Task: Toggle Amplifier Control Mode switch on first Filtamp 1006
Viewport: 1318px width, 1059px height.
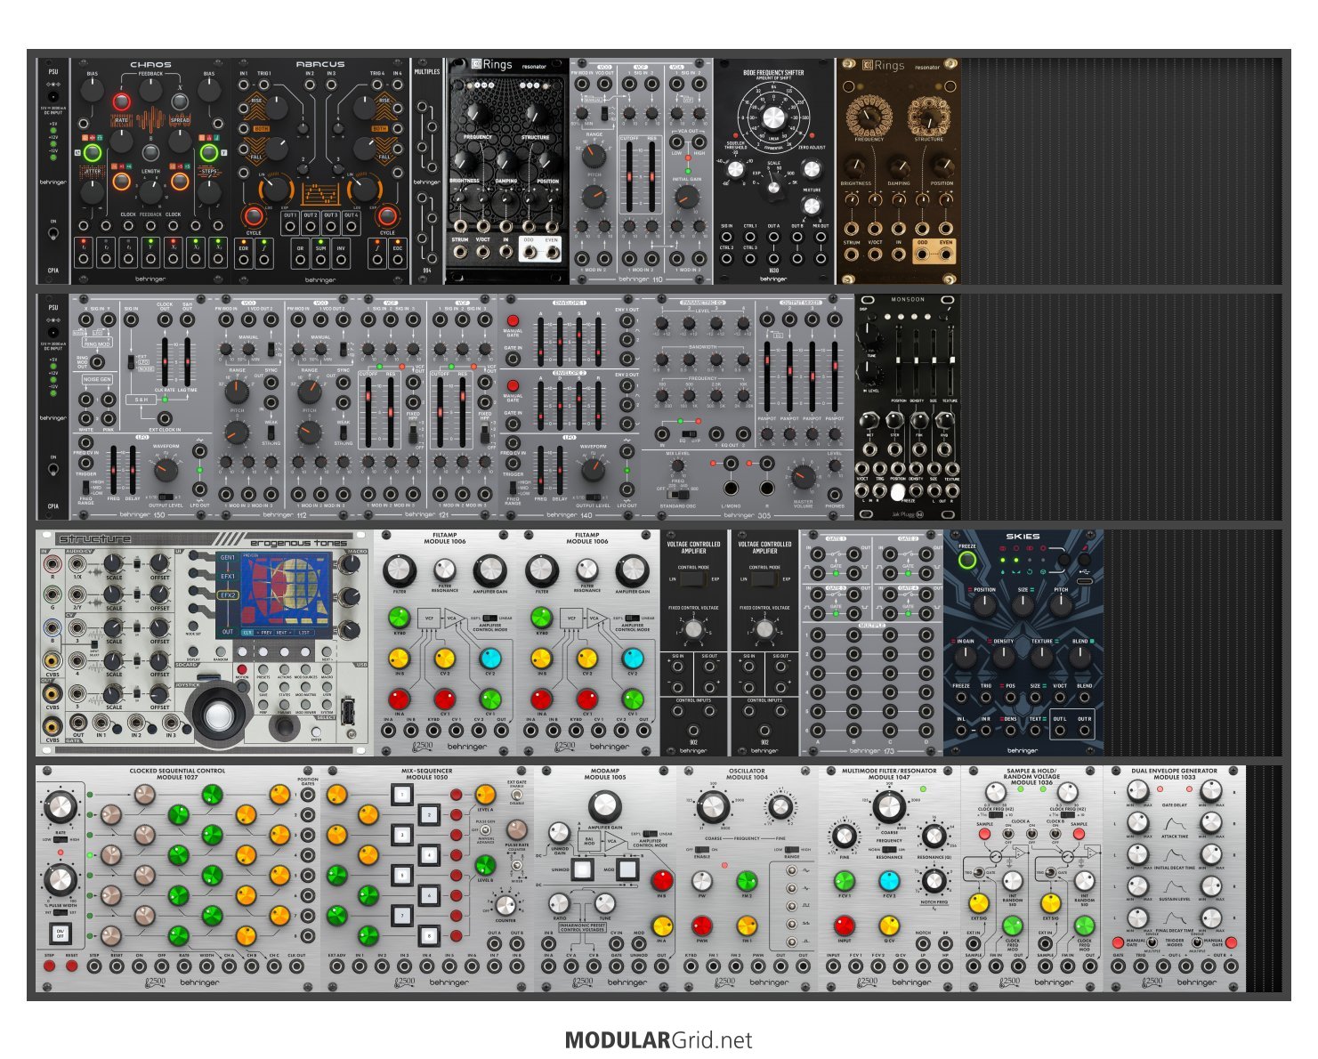Action: [x=491, y=618]
